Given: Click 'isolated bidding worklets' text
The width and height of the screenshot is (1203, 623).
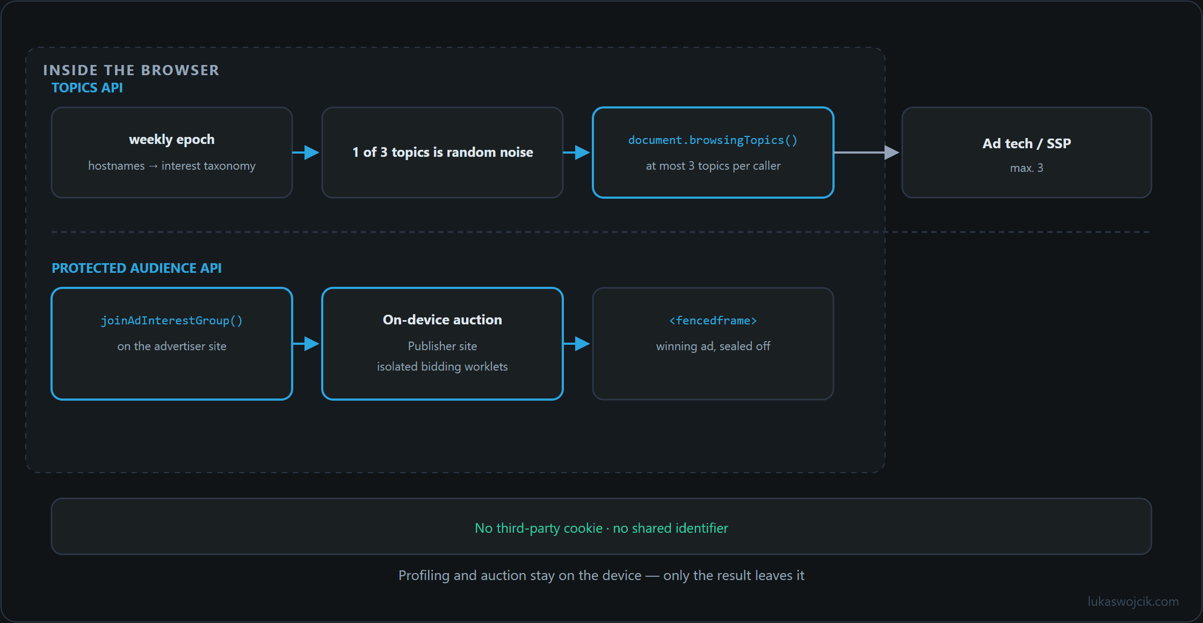Looking at the screenshot, I should [443, 367].
